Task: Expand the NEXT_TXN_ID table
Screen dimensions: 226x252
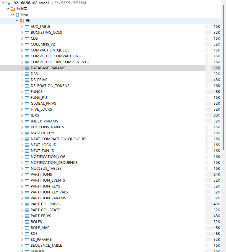Action: coord(22,151)
